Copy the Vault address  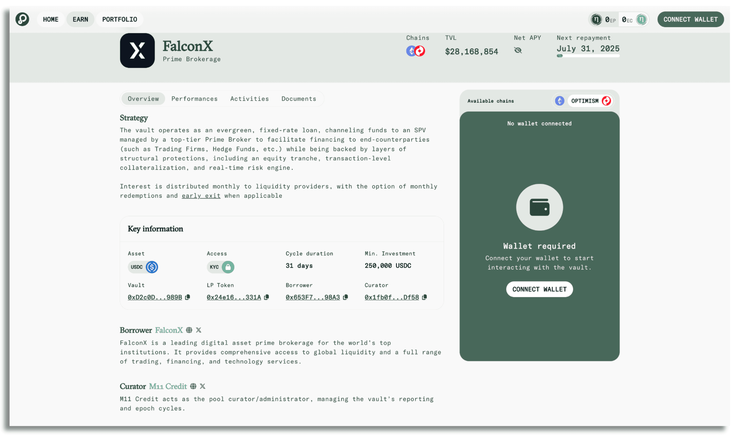(x=188, y=297)
